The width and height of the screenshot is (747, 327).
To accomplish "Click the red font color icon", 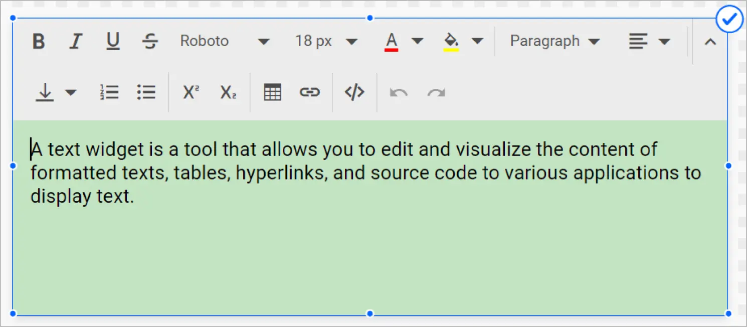I will point(392,41).
